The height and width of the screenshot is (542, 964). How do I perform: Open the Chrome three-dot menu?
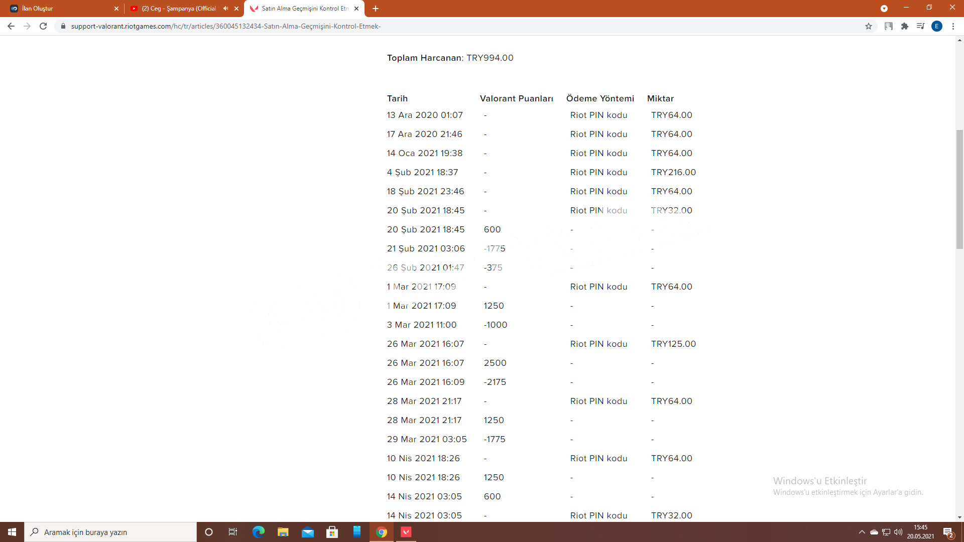coord(953,26)
